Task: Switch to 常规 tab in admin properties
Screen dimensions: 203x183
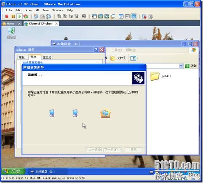Action: (x=22, y=57)
